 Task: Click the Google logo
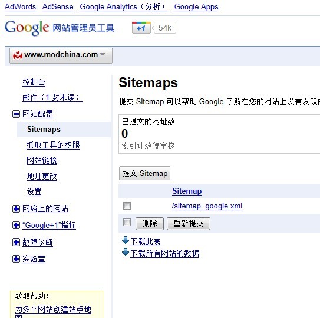coord(27,28)
